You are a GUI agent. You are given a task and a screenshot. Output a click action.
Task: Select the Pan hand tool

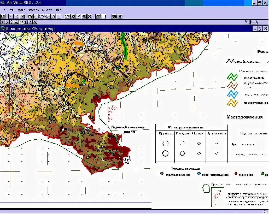[x=21, y=22]
